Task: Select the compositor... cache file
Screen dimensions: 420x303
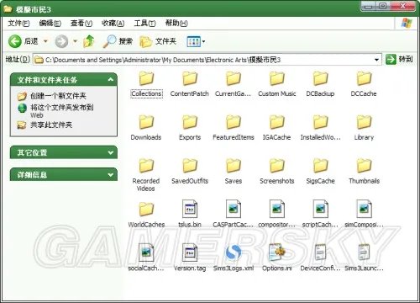Action: point(277,214)
